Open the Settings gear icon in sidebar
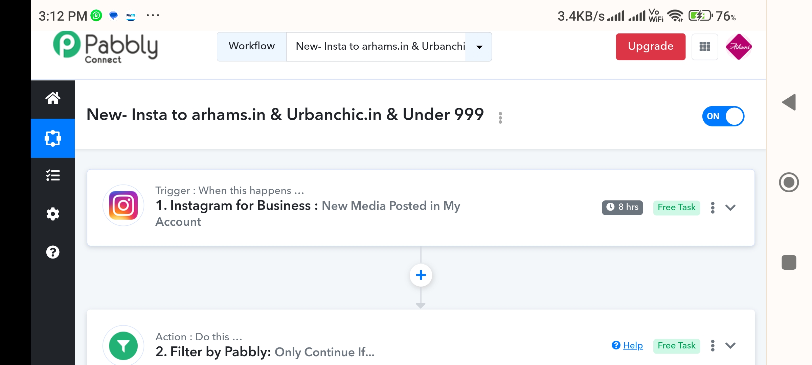This screenshot has width=812, height=365. coord(53,214)
